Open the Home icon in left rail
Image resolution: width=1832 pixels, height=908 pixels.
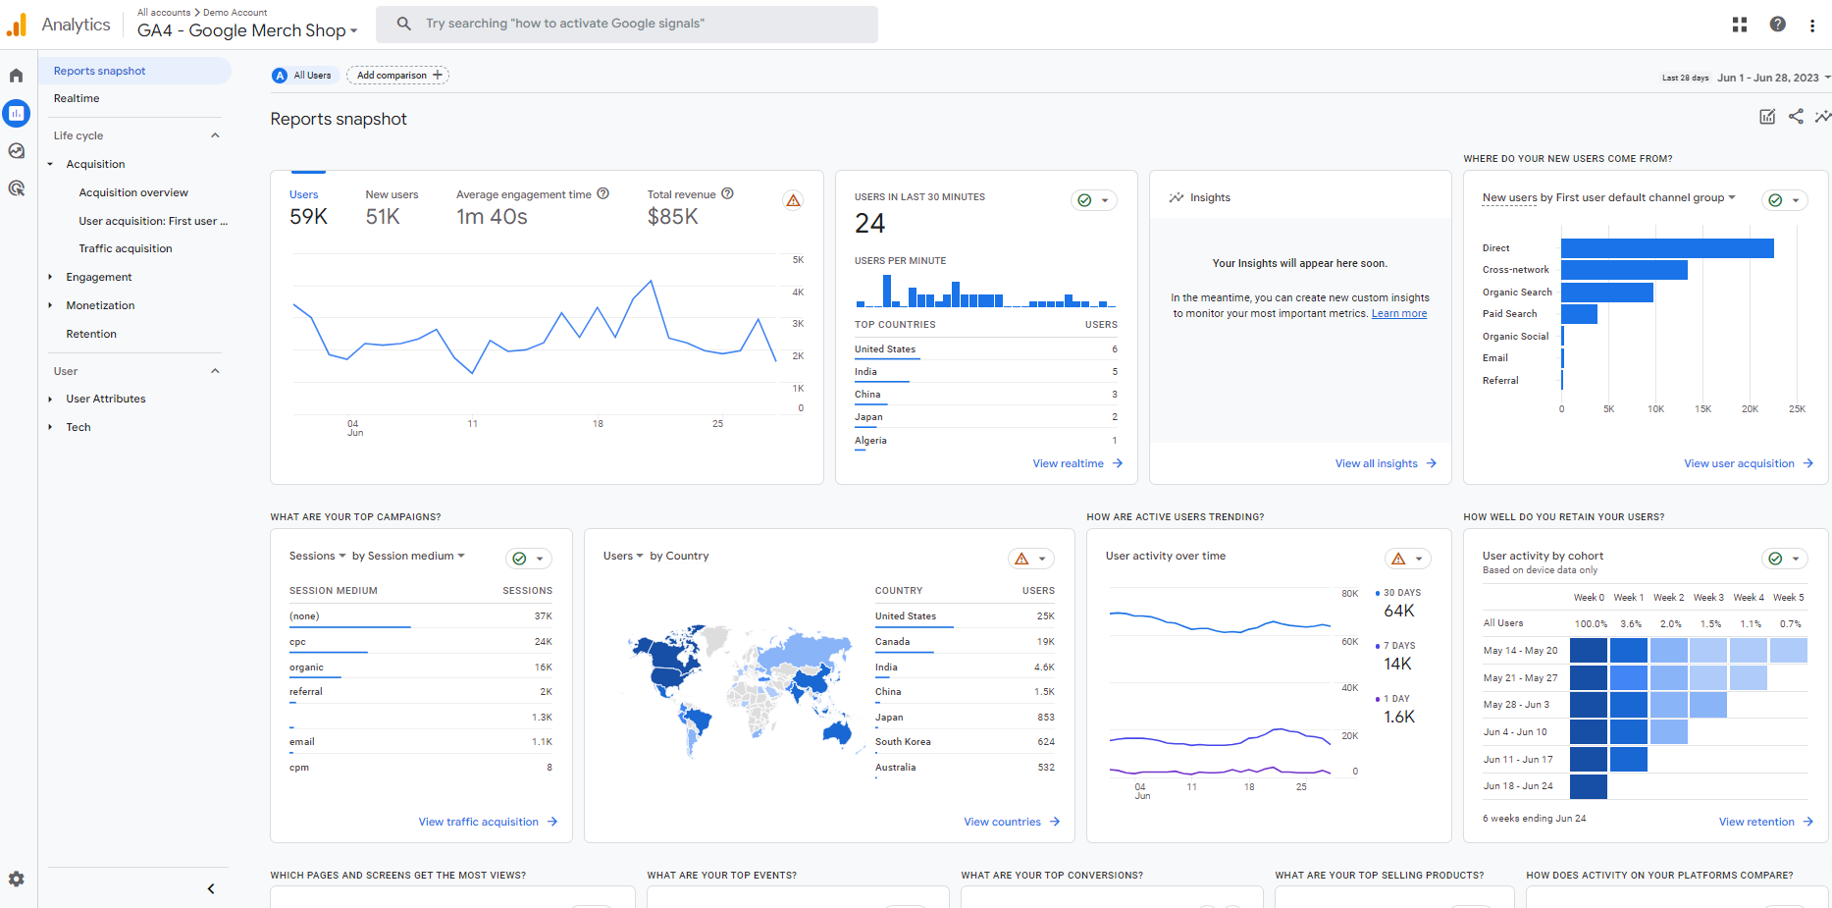pyautogui.click(x=16, y=76)
